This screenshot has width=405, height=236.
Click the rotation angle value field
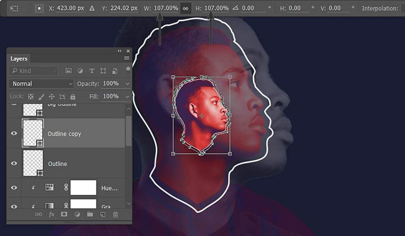[254, 8]
